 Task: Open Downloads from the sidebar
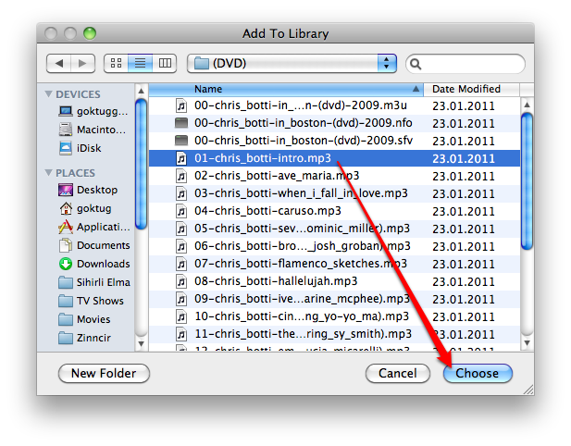click(102, 264)
